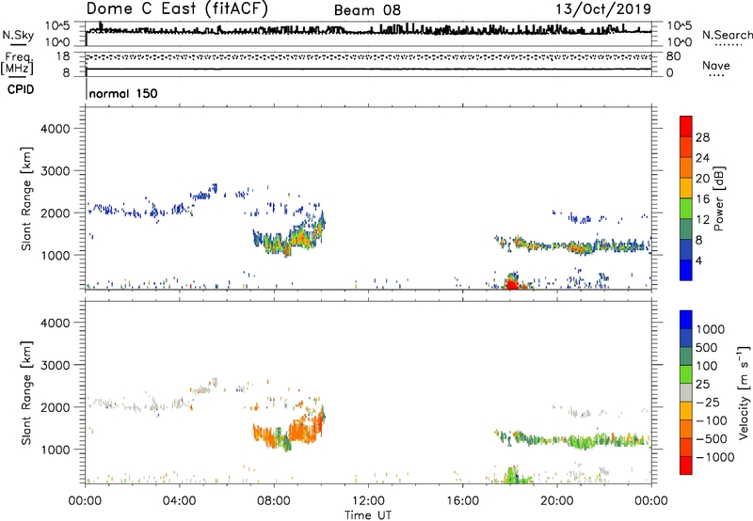Click '4000' tick in the power panel
Image resolution: width=753 pixels, height=521 pixels.
56,129
